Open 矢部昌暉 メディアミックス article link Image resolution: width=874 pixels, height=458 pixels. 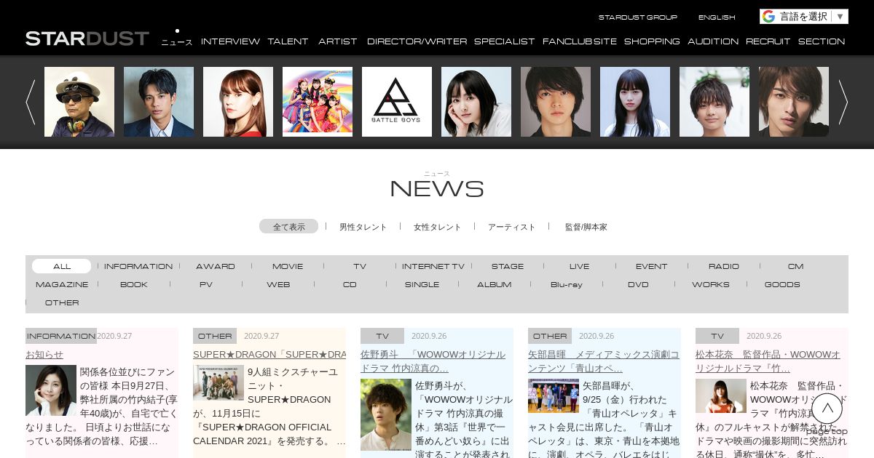604,361
